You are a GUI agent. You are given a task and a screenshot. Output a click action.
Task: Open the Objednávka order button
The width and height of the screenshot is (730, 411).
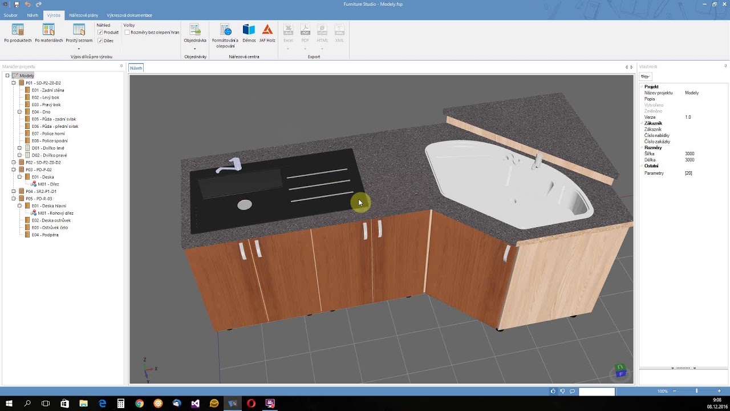pyautogui.click(x=195, y=33)
